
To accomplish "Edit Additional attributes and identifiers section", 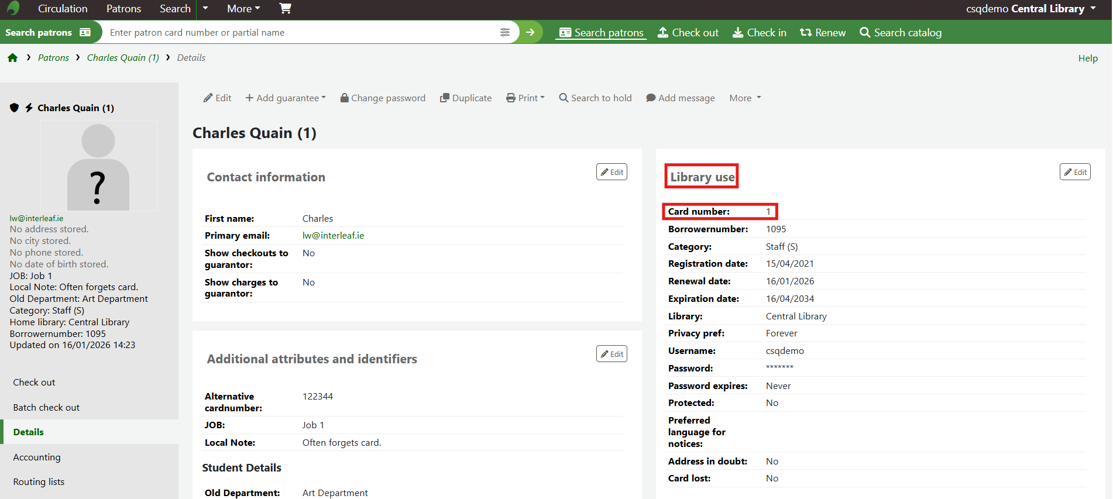I will point(612,354).
